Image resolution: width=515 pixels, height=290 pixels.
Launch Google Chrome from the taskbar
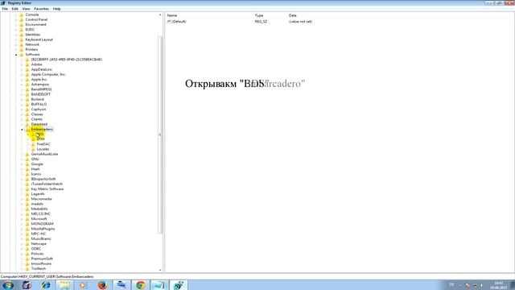141,285
